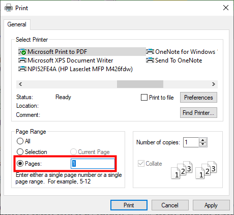This screenshot has width=234, height=215.
Task: Select the Send To OneNote printer
Action: tap(174, 60)
